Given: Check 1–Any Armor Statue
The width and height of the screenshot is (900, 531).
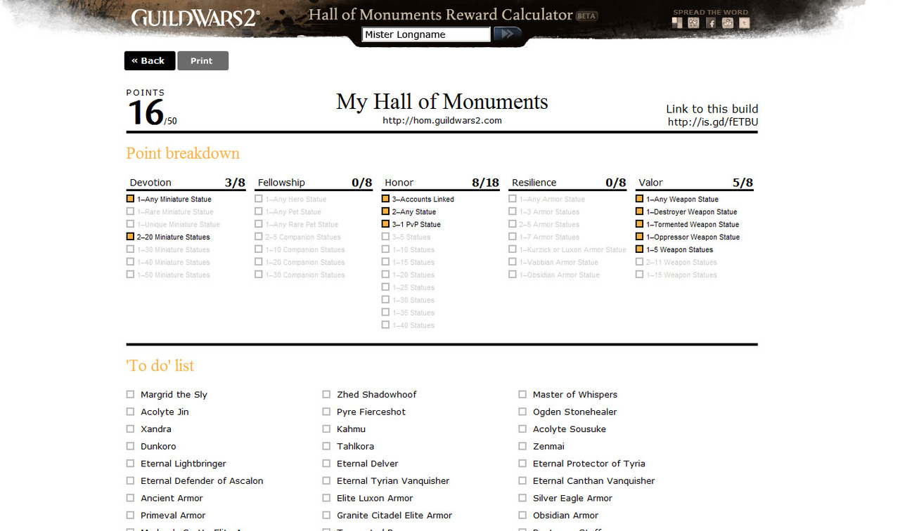Looking at the screenshot, I should click(x=513, y=199).
